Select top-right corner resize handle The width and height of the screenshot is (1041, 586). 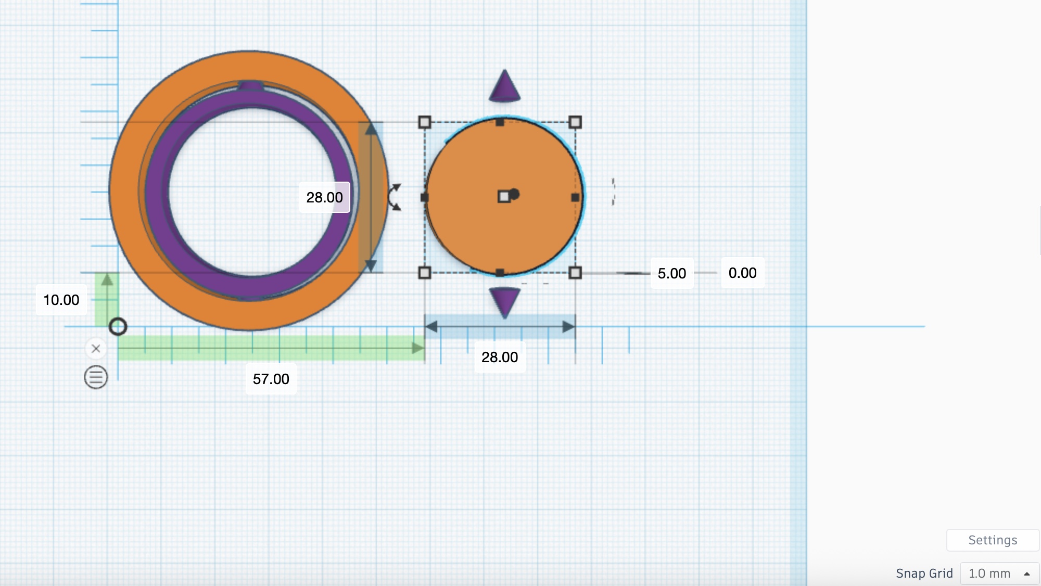pos(575,122)
